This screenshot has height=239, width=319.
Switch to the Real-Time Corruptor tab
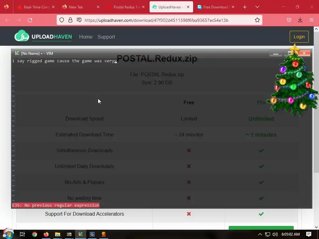pyautogui.click(x=36, y=7)
